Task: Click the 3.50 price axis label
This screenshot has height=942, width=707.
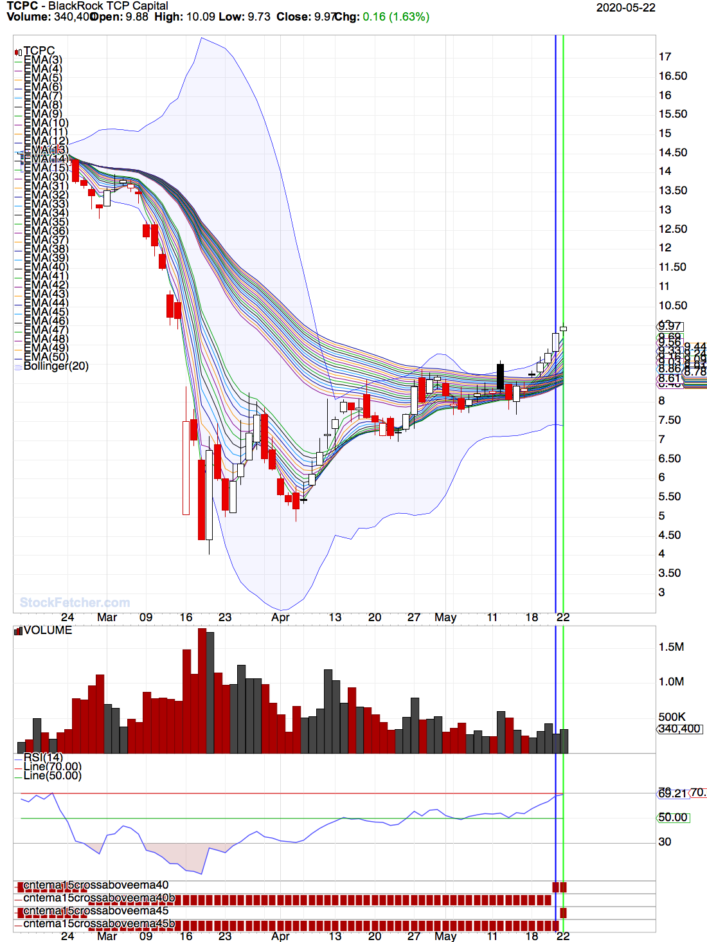Action: (670, 574)
